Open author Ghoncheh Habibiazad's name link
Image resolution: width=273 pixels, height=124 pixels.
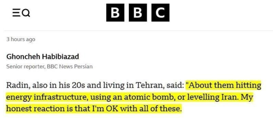(43, 57)
